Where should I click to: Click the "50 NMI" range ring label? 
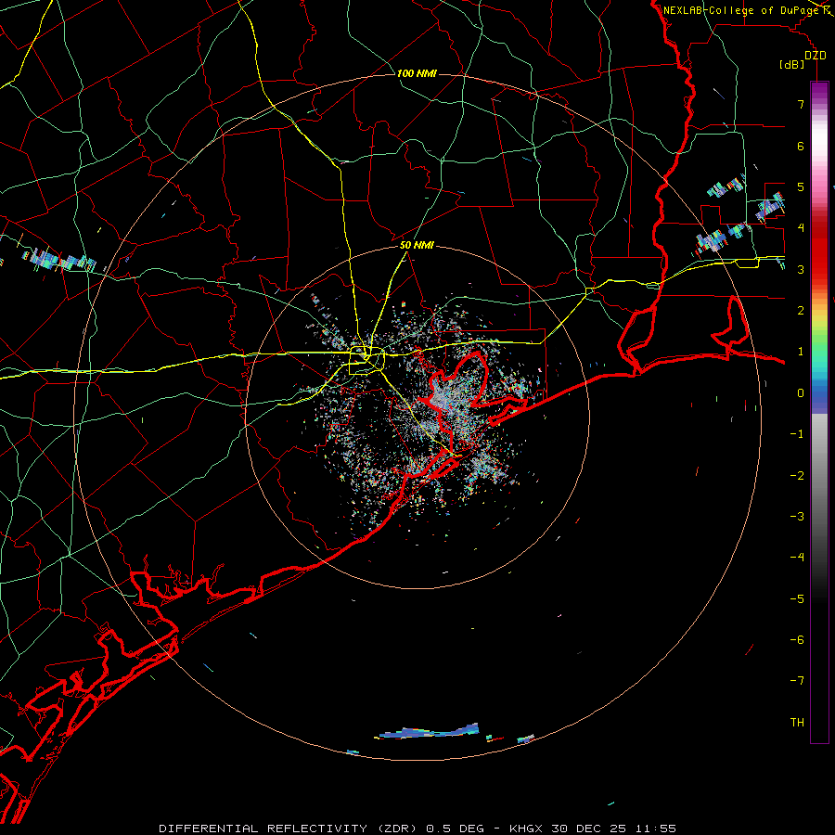(417, 246)
